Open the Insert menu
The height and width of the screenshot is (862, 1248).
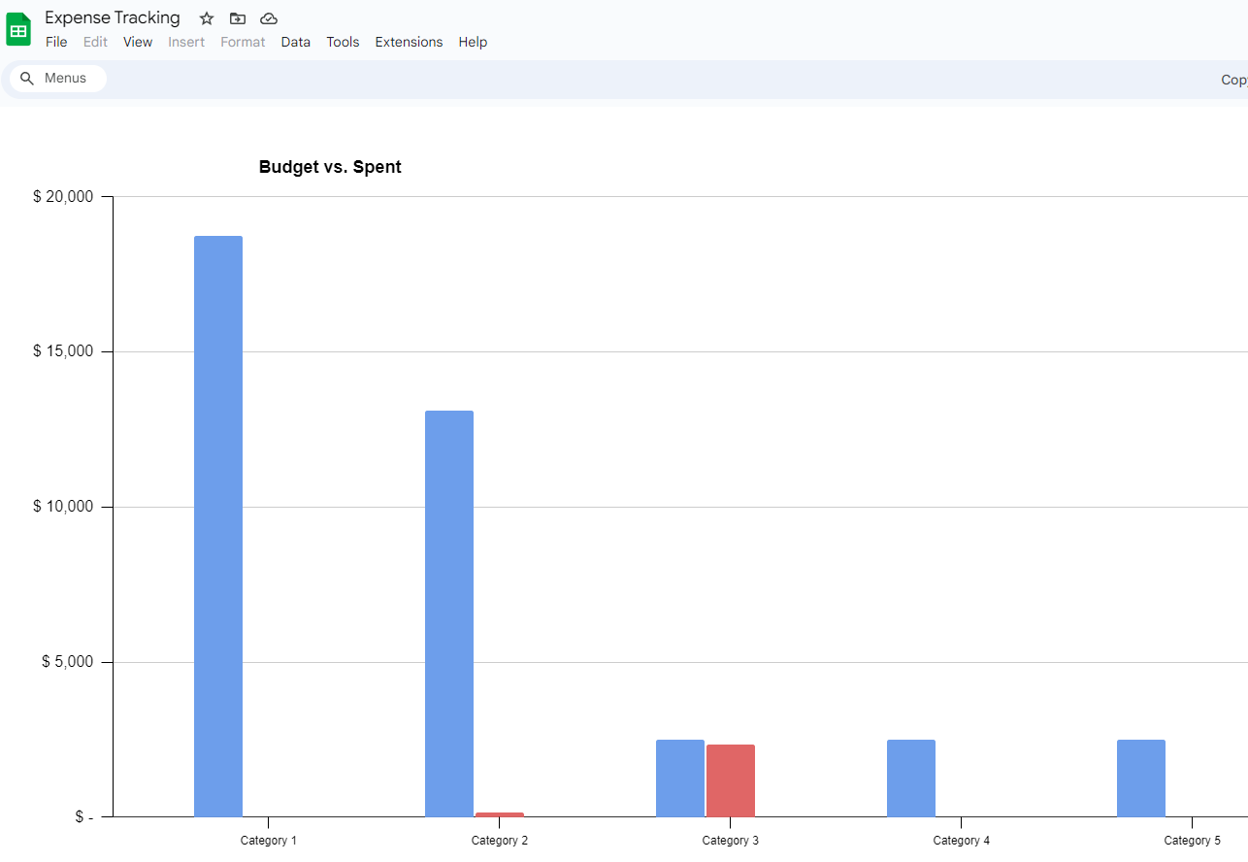186,42
